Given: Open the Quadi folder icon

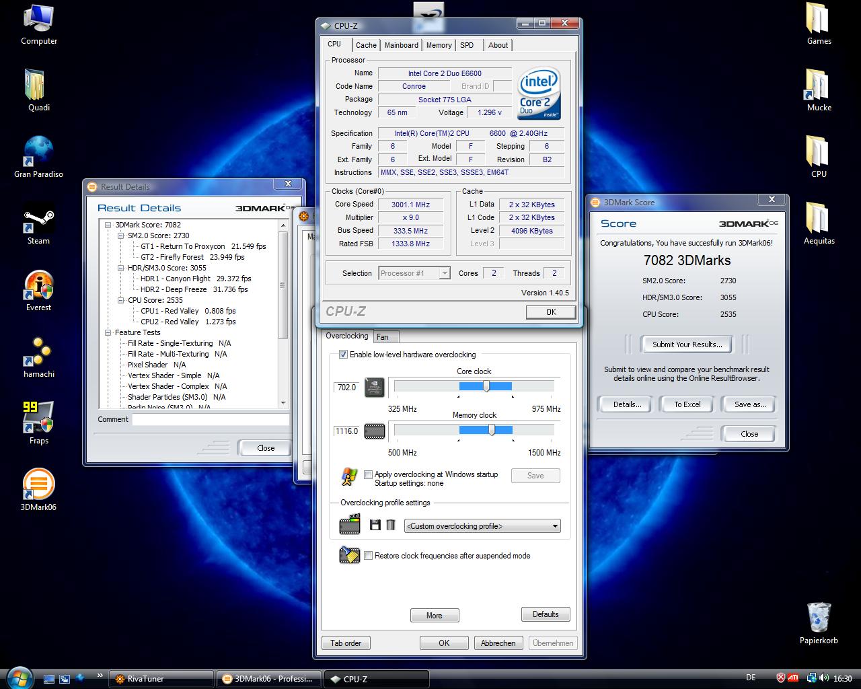Looking at the screenshot, I should click(38, 91).
